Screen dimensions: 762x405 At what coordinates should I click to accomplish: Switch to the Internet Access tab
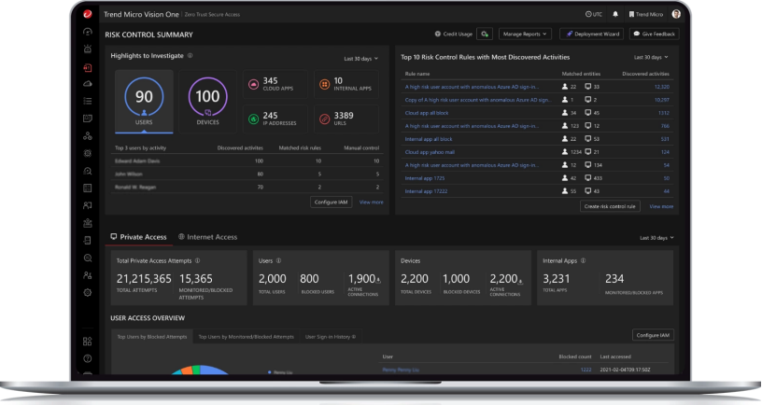click(207, 237)
